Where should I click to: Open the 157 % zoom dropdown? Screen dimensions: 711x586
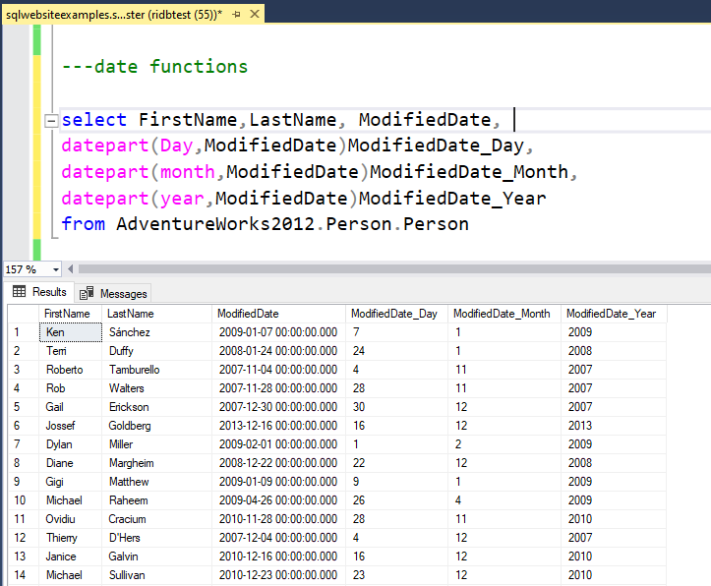pos(55,269)
